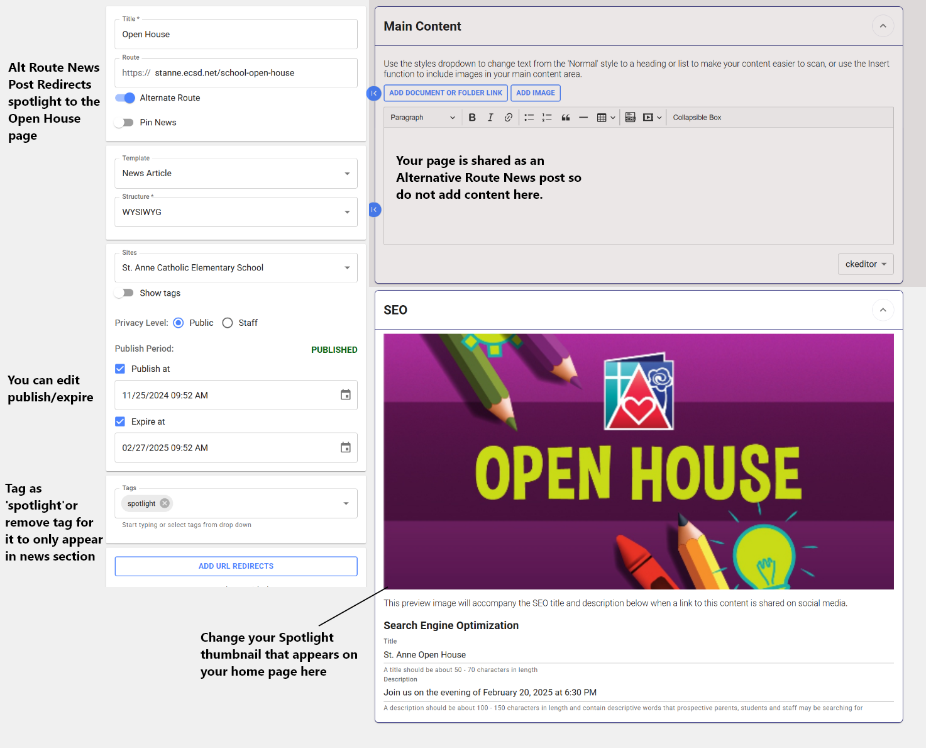926x748 pixels.
Task: Insert a numbered list
Action: coord(547,118)
